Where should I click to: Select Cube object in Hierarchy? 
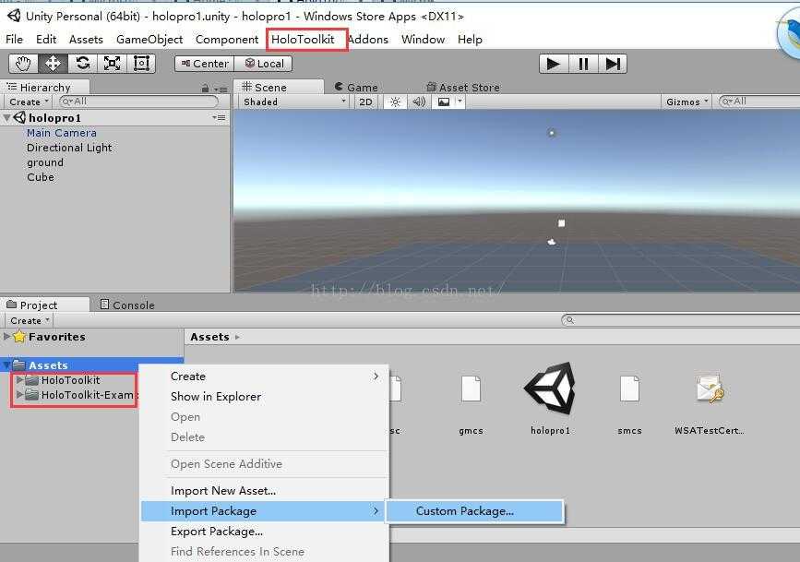coord(41,177)
